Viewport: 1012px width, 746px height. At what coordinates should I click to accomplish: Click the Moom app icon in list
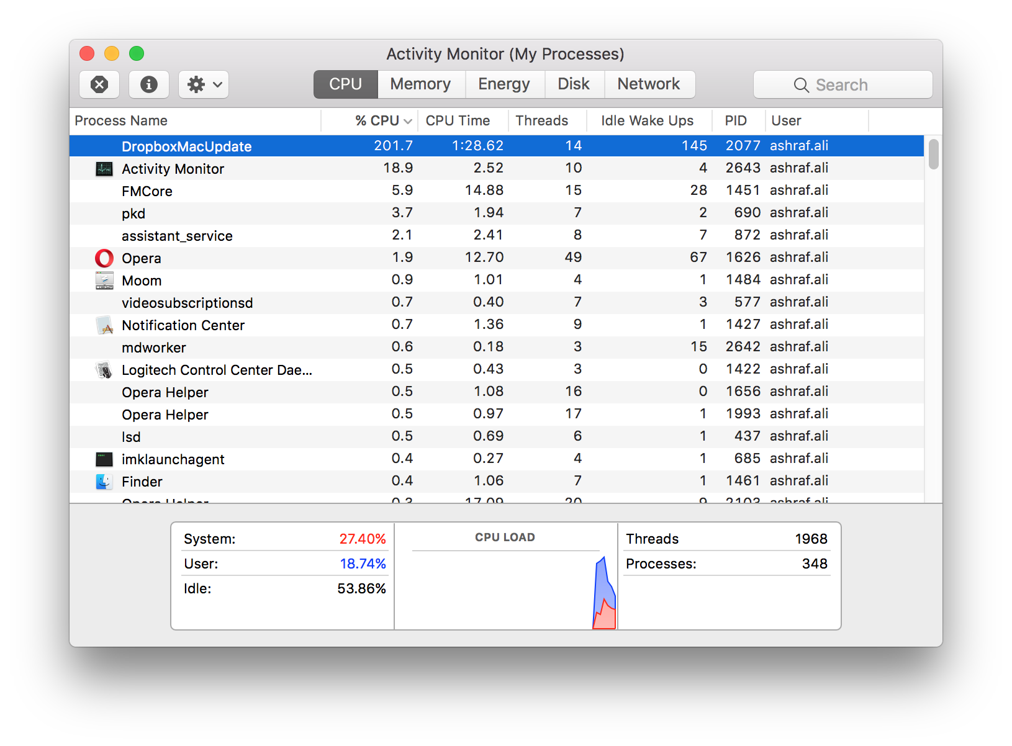click(104, 281)
